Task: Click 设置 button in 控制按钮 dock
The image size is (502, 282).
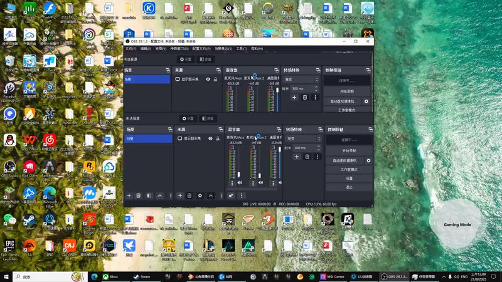Action: [x=349, y=179]
